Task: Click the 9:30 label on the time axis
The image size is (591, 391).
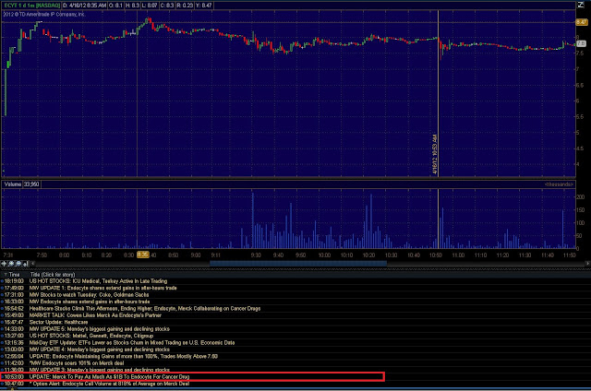Action: [x=256, y=255]
